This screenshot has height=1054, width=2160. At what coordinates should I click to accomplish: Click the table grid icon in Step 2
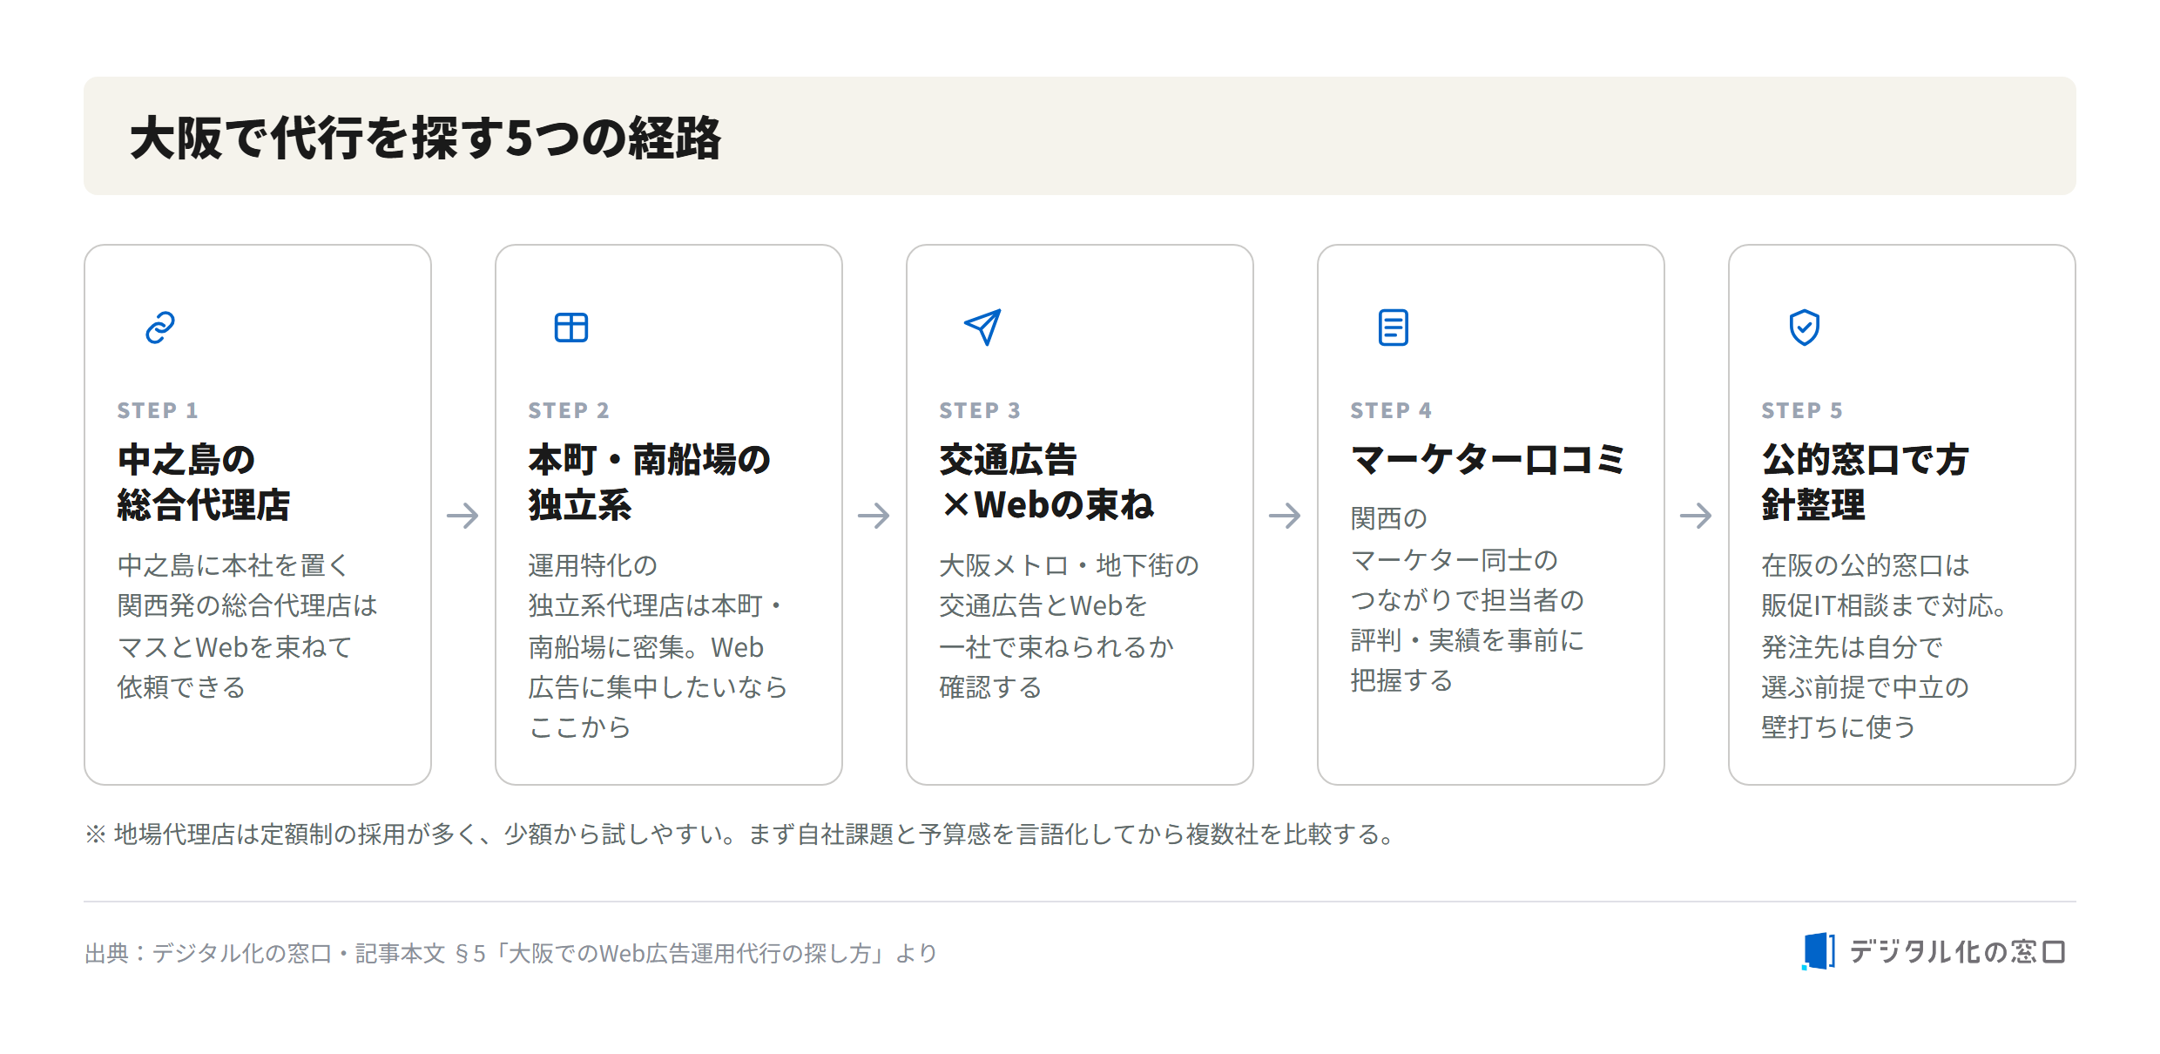(571, 328)
